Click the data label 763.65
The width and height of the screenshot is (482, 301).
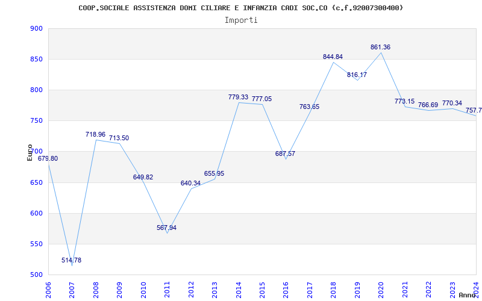point(310,107)
